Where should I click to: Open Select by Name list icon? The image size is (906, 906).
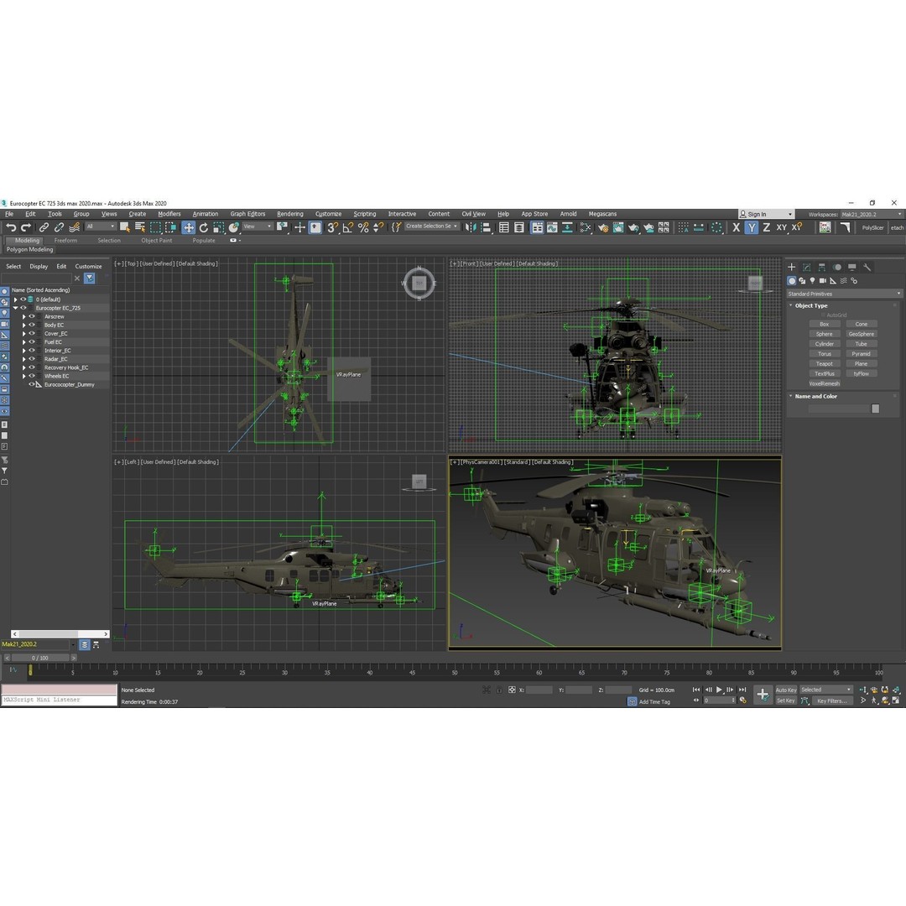pos(140,227)
